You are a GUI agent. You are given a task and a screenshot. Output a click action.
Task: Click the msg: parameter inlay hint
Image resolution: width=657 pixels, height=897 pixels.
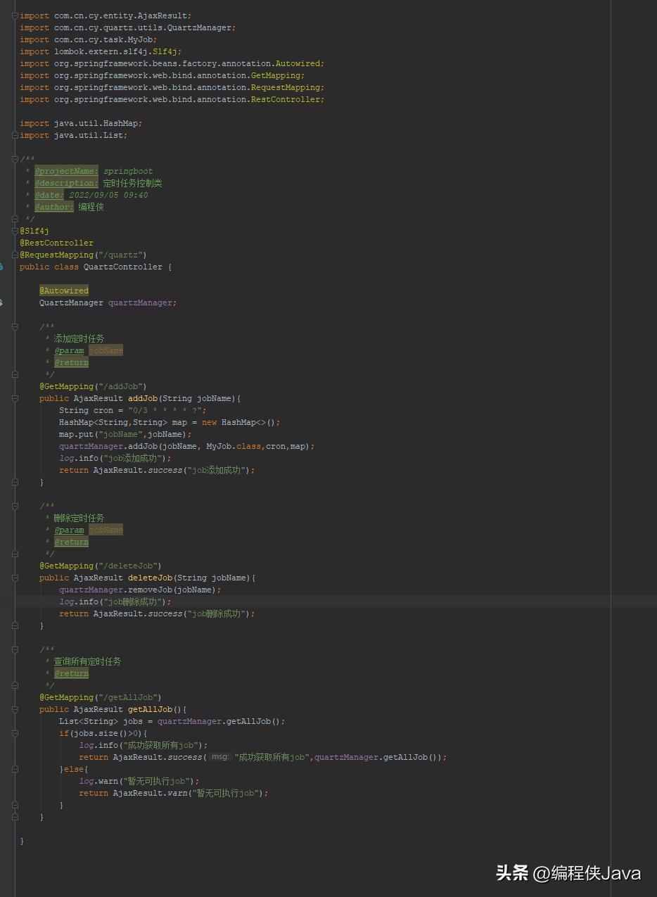tap(221, 757)
